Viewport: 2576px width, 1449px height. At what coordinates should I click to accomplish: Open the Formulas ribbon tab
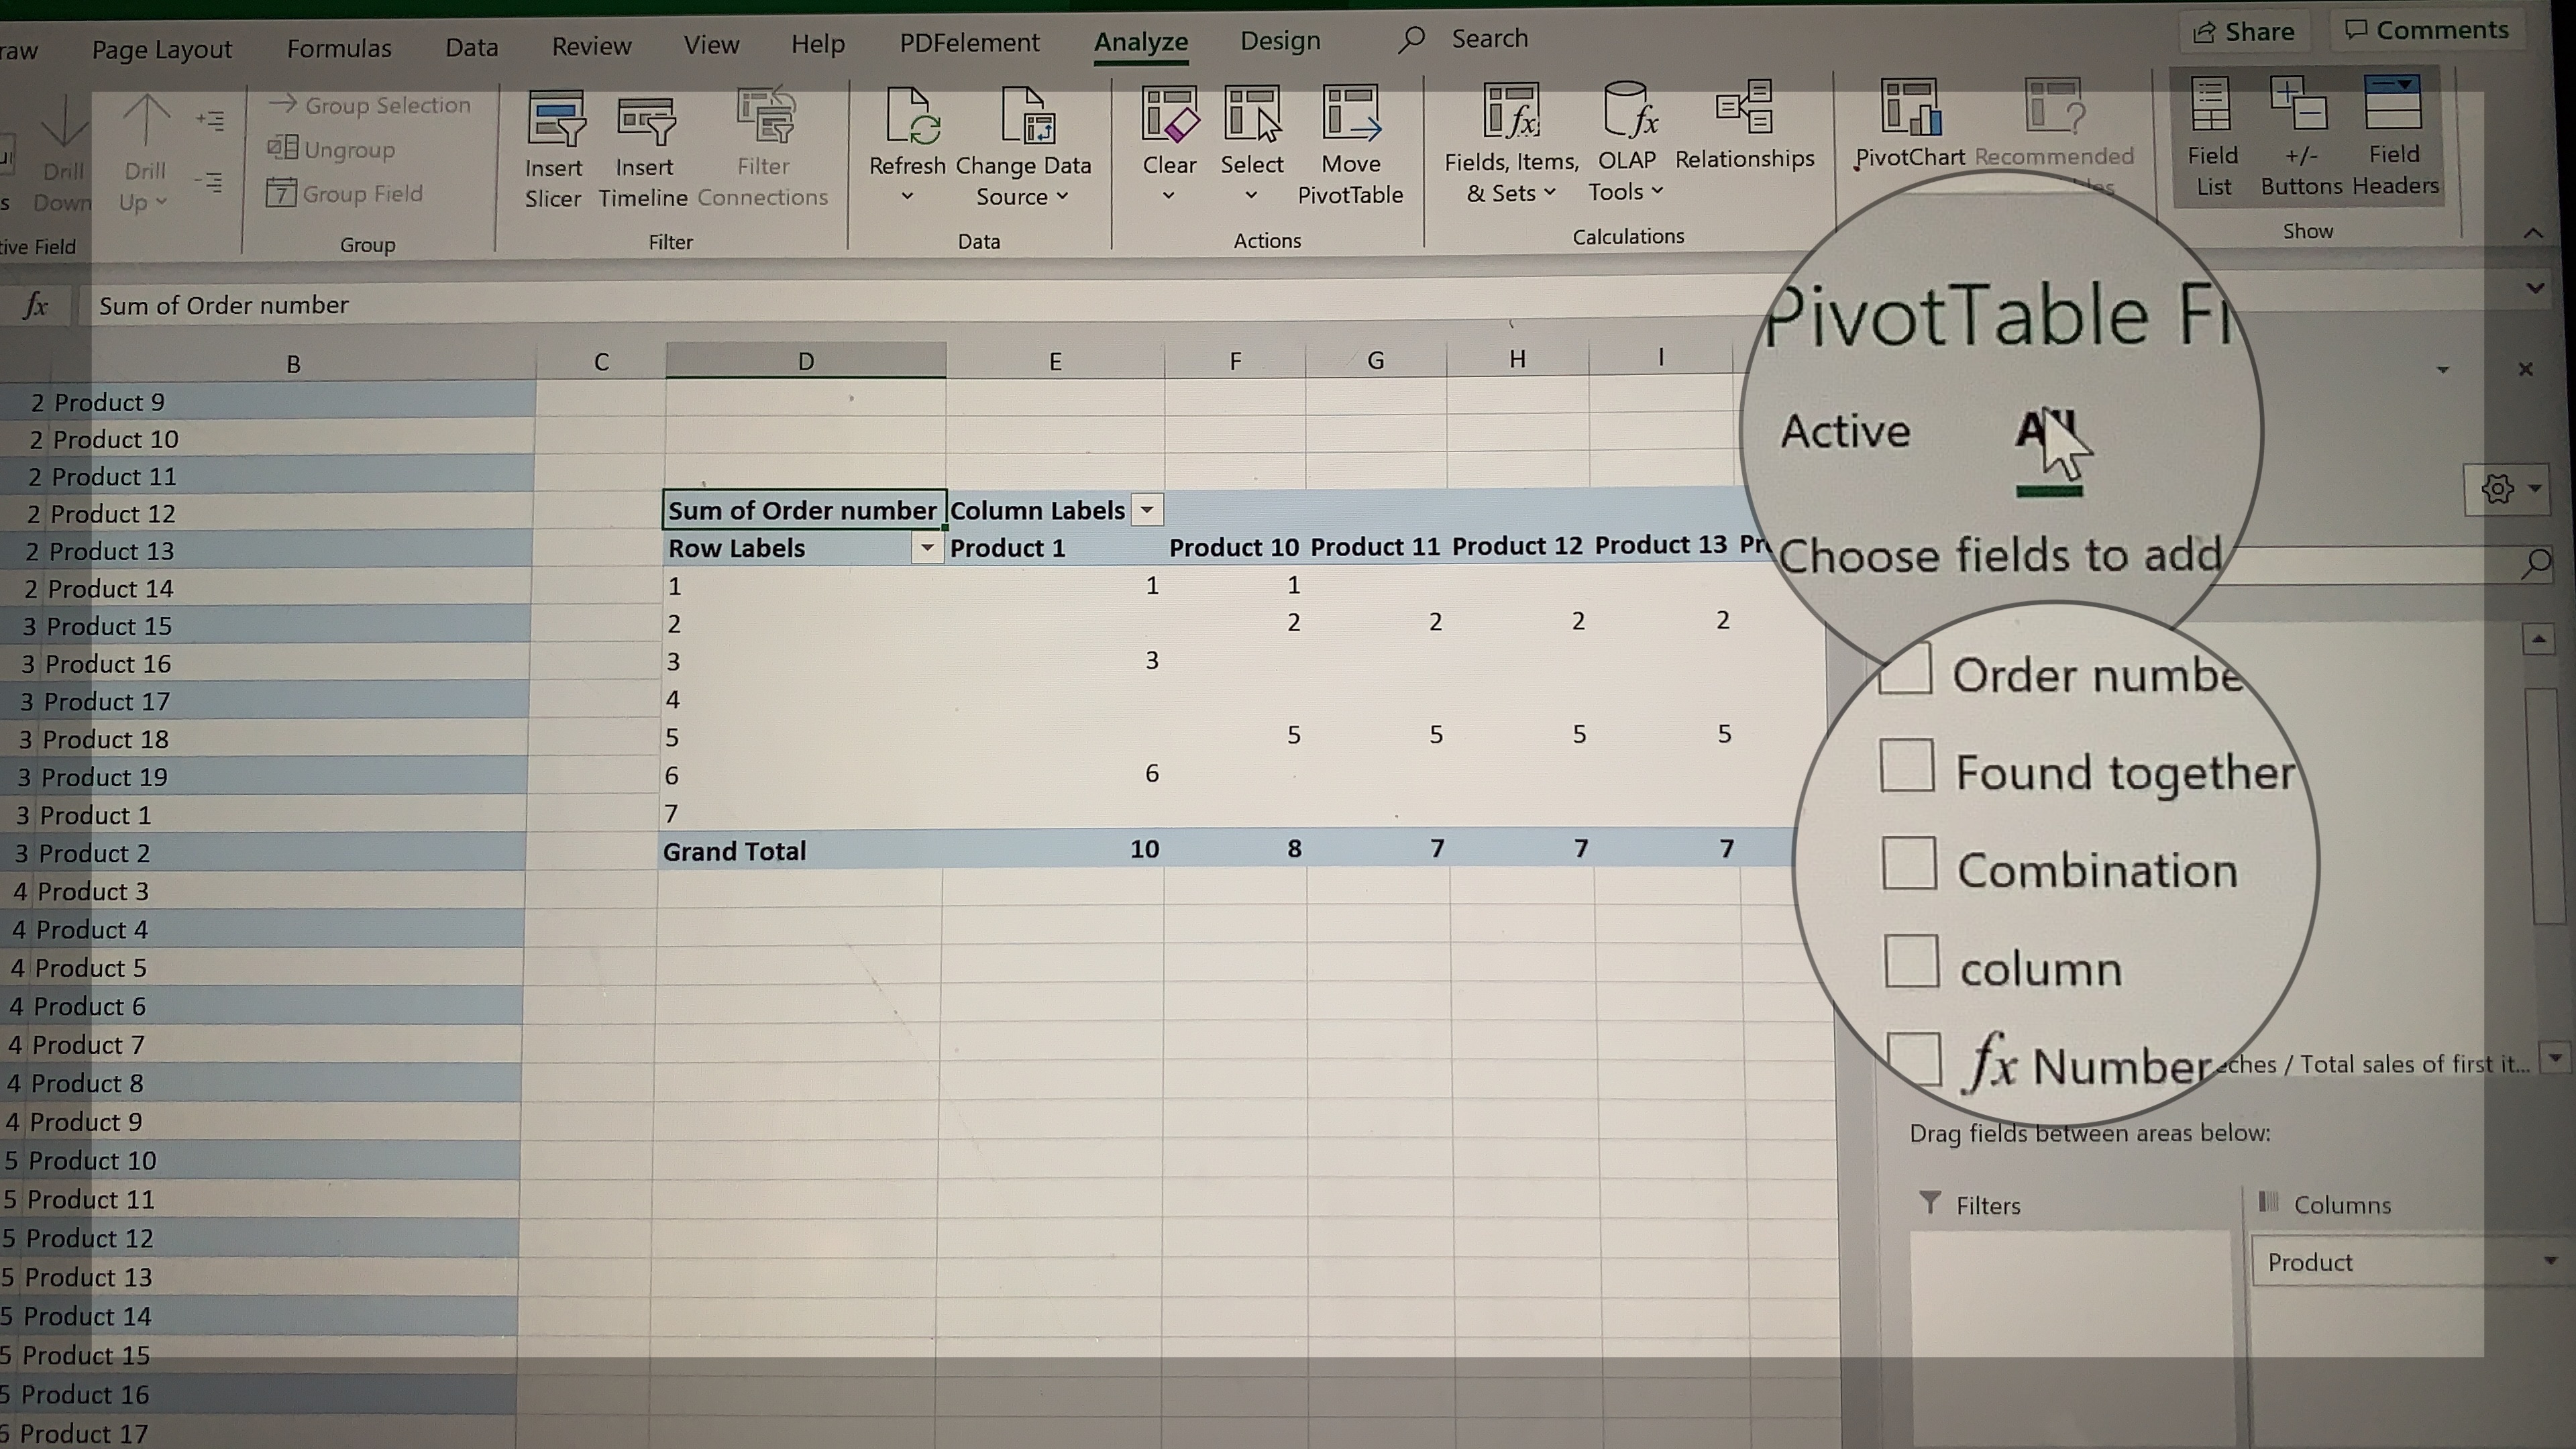339,48
